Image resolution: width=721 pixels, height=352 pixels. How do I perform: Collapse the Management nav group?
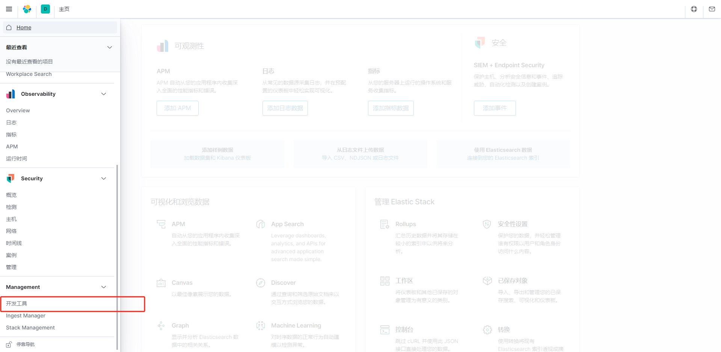point(104,287)
